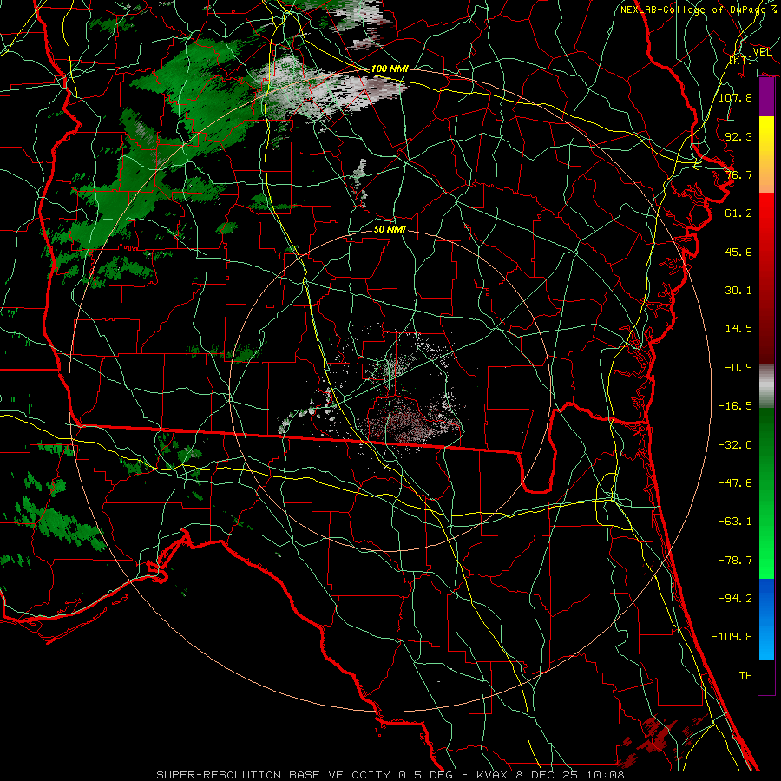This screenshot has height=781, width=781.
Task: Click the 100 NMI range ring label
Action: [390, 69]
